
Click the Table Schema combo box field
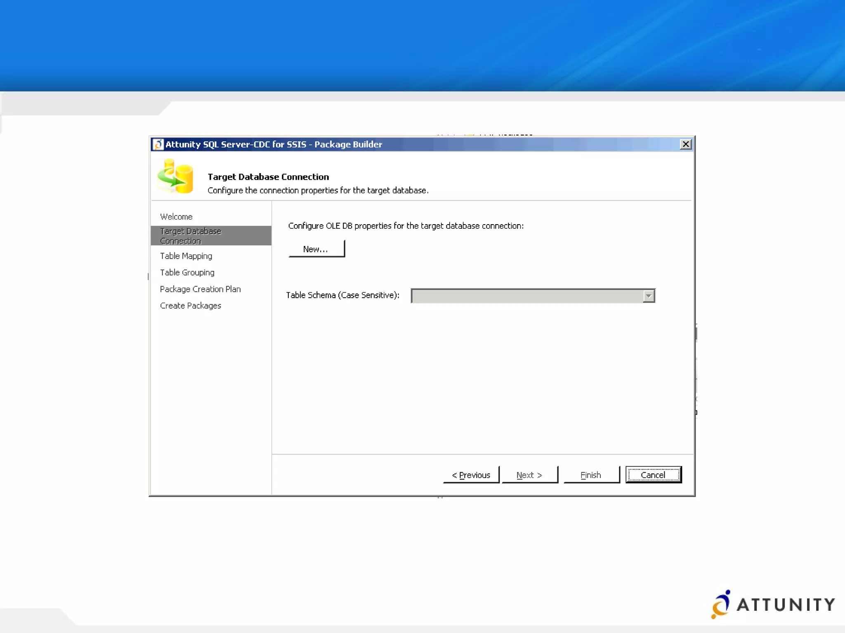click(x=533, y=296)
